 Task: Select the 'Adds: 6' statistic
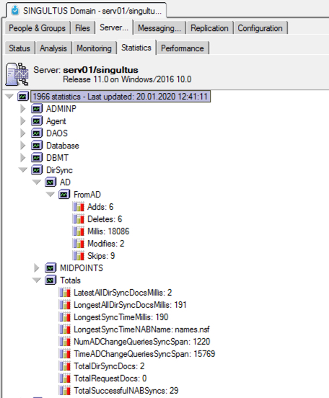point(100,207)
